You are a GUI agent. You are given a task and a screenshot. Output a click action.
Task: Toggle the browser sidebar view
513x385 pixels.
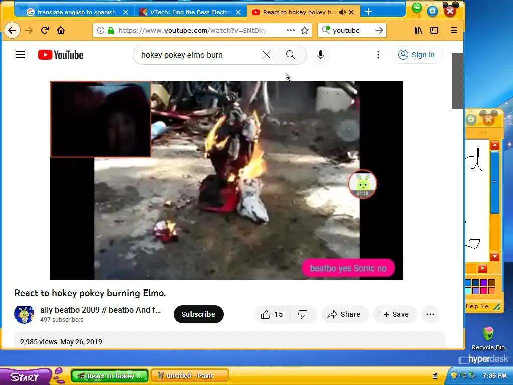pos(434,31)
